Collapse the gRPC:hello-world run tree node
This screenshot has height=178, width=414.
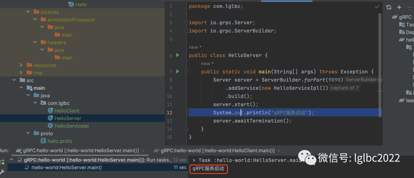(x=11, y=160)
